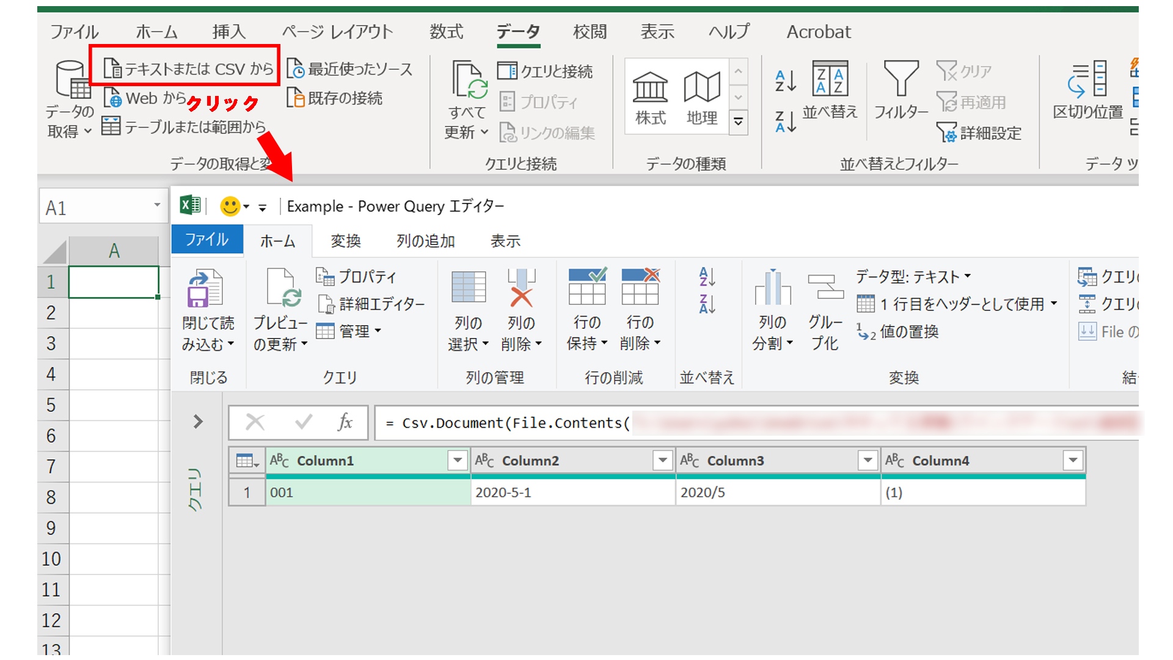Switch to Excel ホーム tab
This screenshot has height=660, width=1173.
pyautogui.click(x=156, y=32)
